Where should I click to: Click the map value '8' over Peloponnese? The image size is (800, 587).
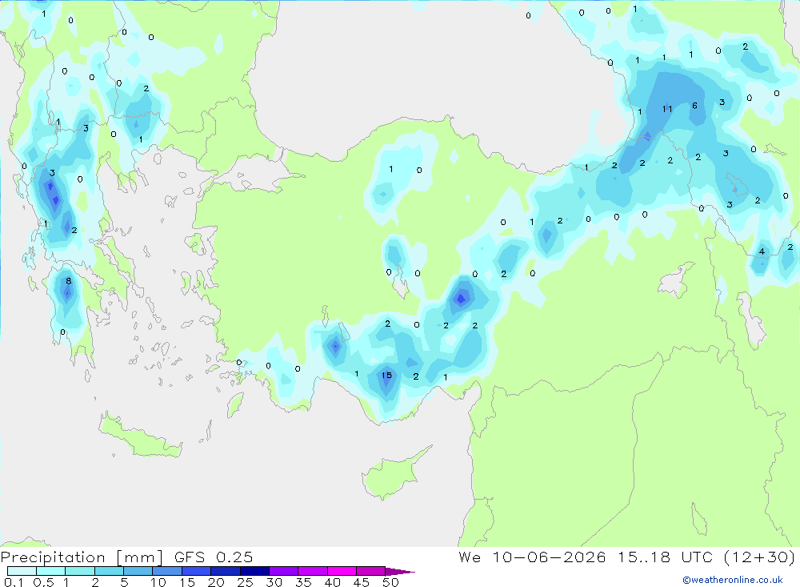(68, 281)
